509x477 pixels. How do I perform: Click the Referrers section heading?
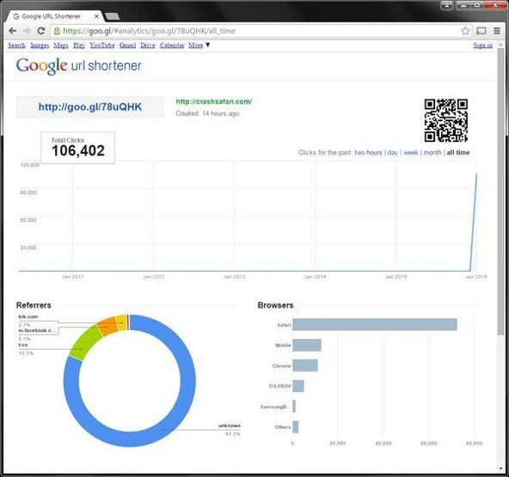34,305
